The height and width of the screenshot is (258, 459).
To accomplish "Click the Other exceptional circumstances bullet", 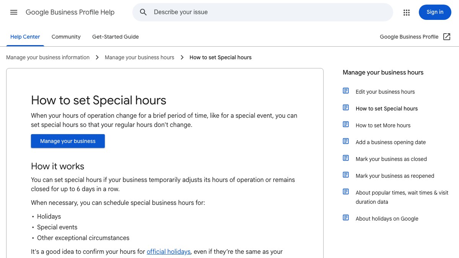I will pos(83,238).
